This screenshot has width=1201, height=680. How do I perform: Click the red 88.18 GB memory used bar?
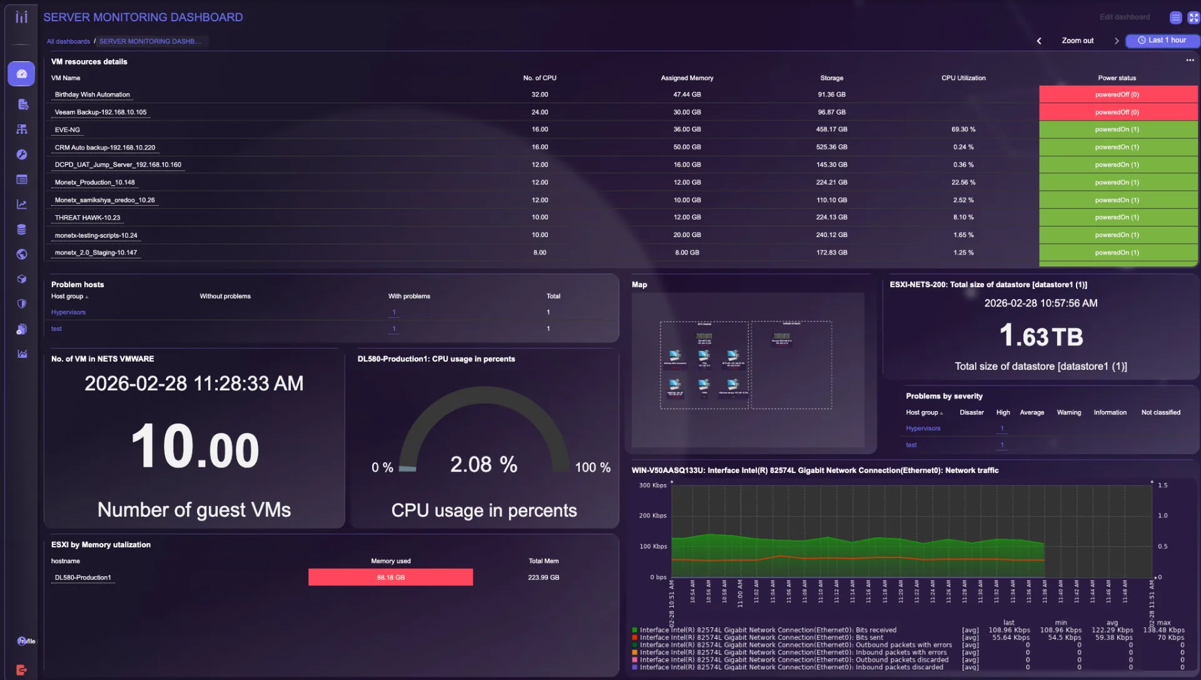tap(390, 577)
